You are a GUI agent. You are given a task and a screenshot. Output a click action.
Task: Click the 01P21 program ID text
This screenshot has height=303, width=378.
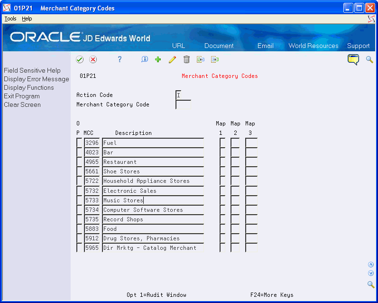tap(88, 76)
